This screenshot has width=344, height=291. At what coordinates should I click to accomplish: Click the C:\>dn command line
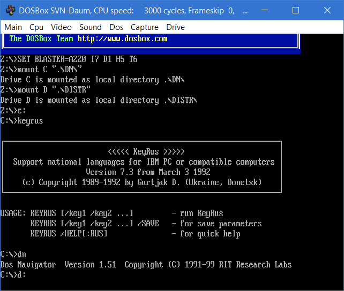13,255
